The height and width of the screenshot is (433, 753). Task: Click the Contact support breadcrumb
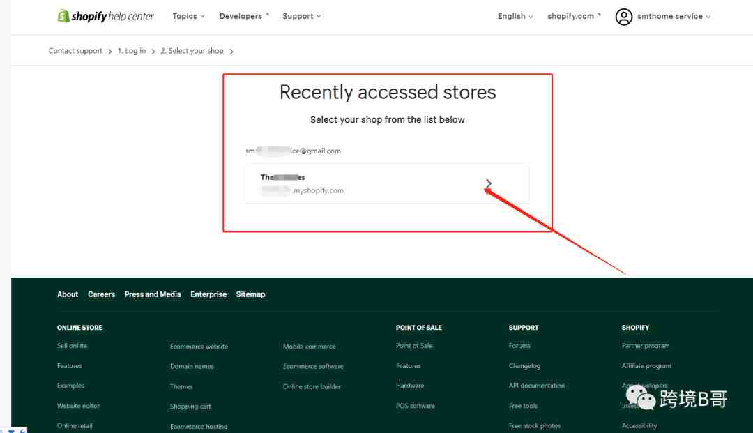(75, 51)
